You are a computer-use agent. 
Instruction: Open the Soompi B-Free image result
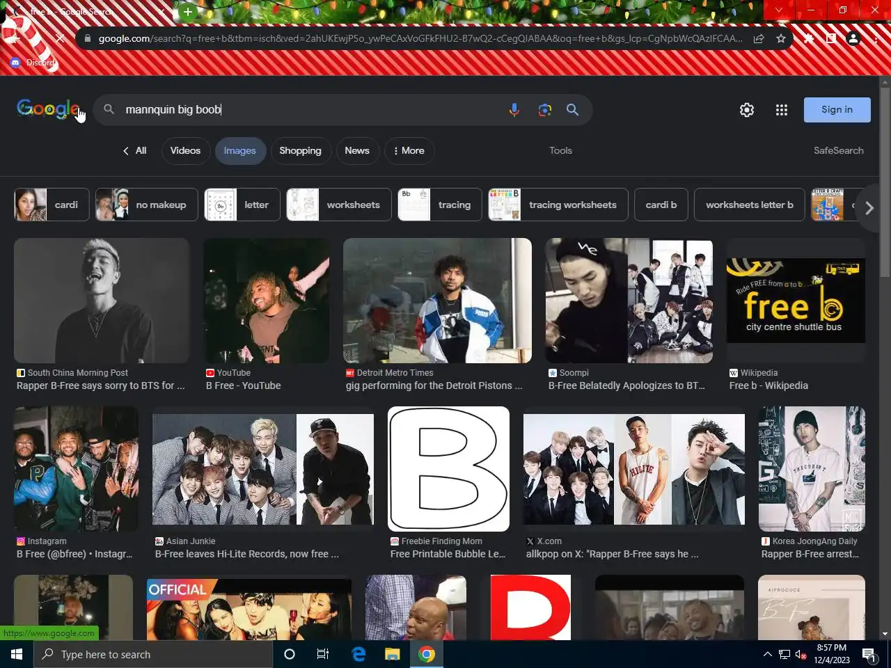coord(629,301)
